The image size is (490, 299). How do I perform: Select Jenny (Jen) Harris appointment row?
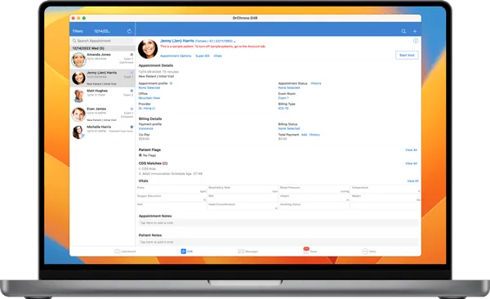pyautogui.click(x=103, y=78)
